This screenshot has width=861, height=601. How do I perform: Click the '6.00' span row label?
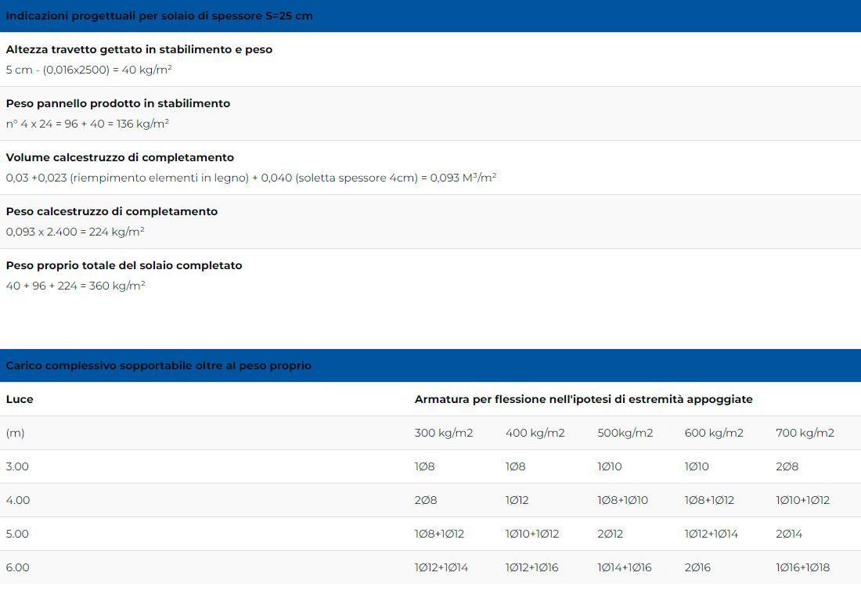[x=17, y=567]
